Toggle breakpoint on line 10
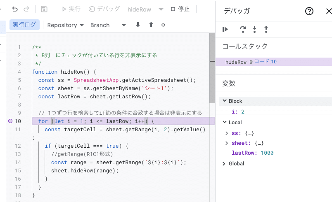The width and height of the screenshot is (332, 202). pyautogui.click(x=10, y=121)
